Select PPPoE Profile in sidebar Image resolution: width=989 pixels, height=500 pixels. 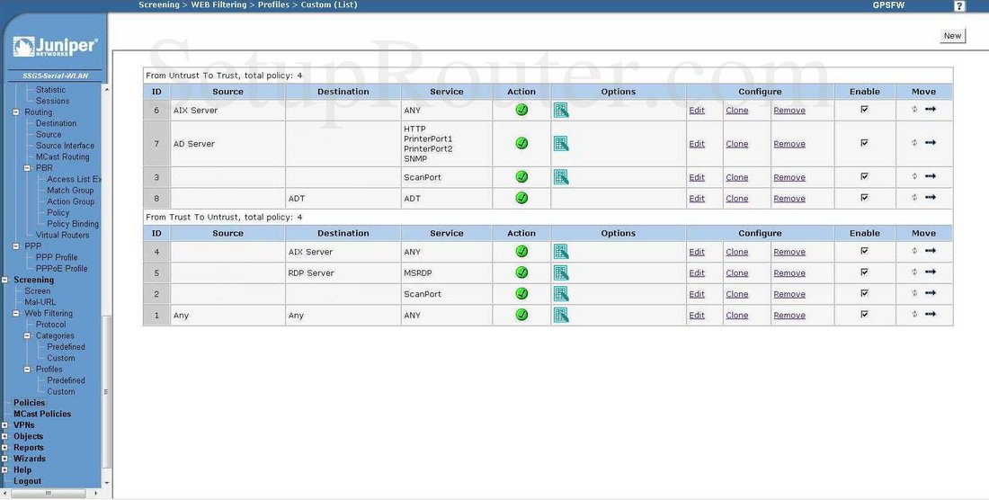tap(62, 269)
